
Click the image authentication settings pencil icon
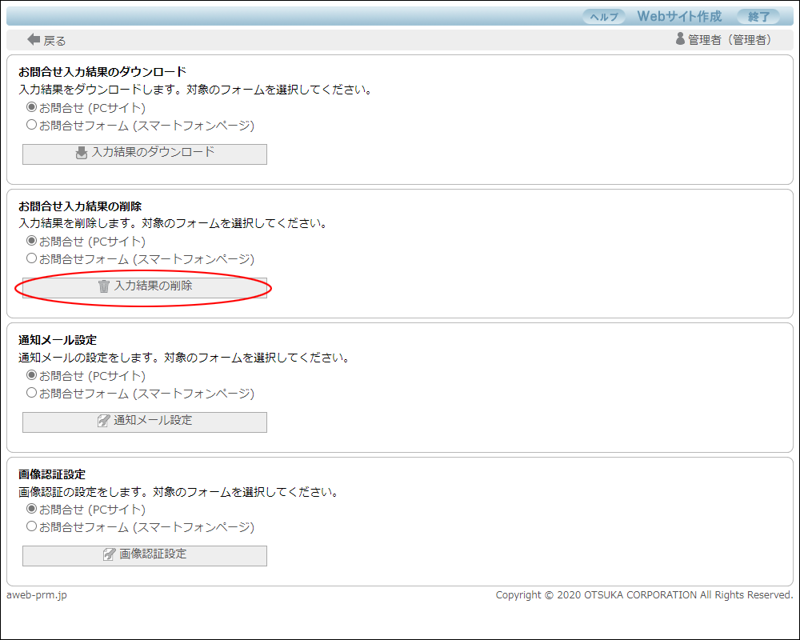pyautogui.click(x=110, y=554)
